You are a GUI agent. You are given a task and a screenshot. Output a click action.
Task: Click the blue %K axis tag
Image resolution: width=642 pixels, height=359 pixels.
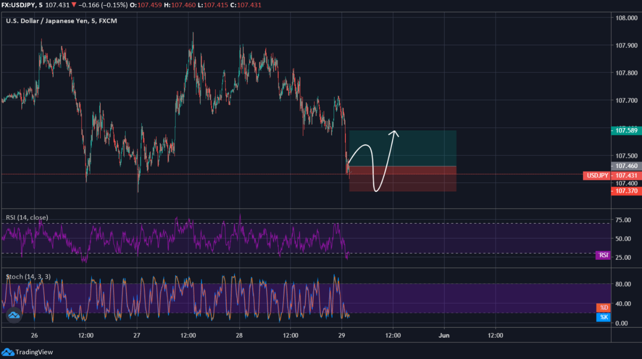click(x=603, y=317)
